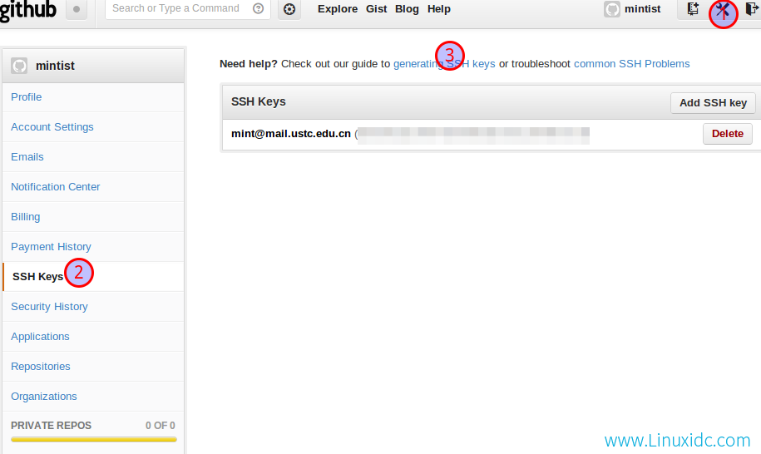Click the PRIVATE REPOS label

(51, 426)
